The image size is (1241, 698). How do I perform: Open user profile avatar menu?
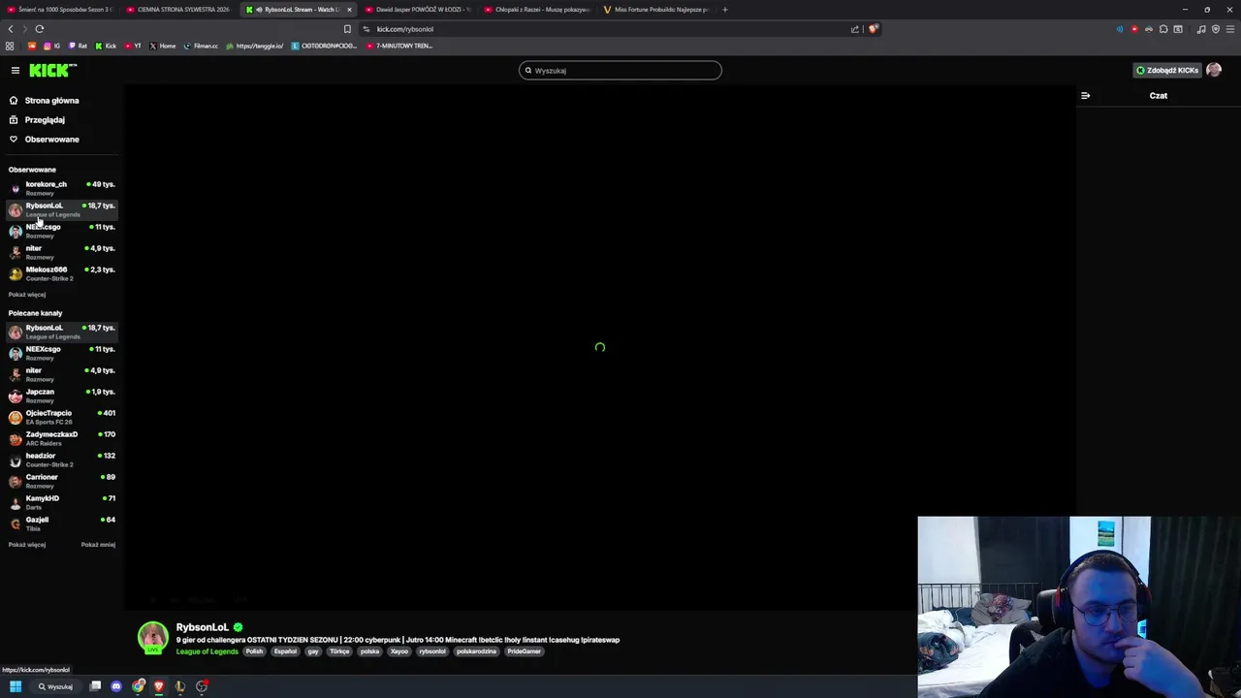tap(1214, 70)
